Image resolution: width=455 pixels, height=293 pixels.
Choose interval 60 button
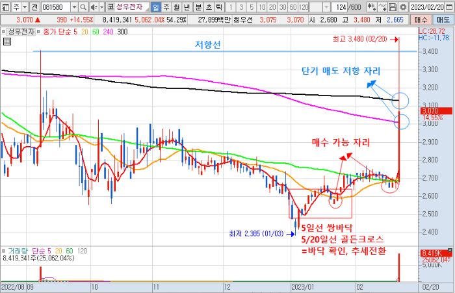[293, 7]
